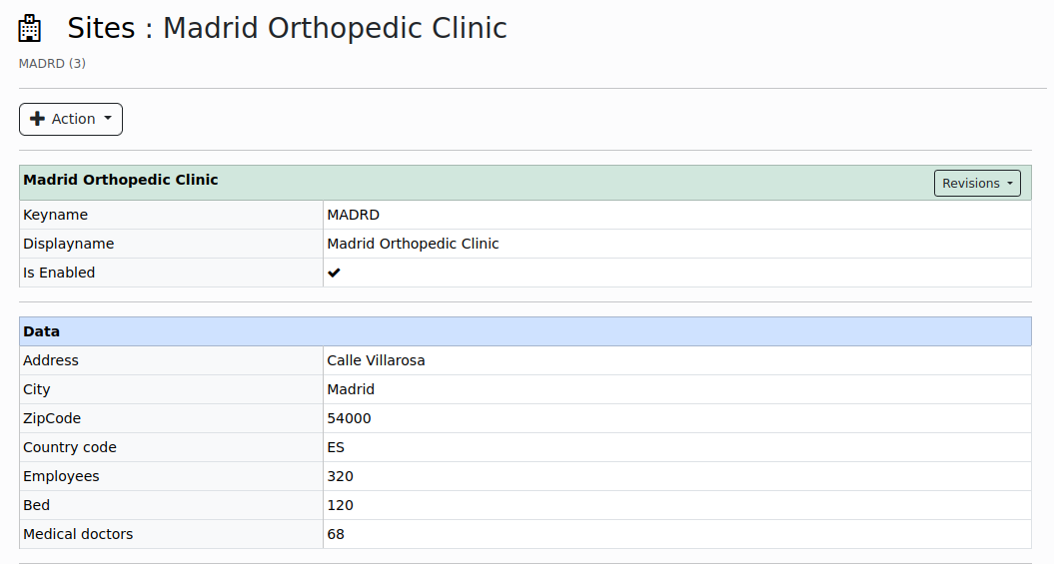Expand the Revisions dropdown
The height and width of the screenshot is (564, 1054).
tap(977, 184)
